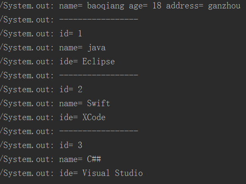This screenshot has width=246, height=184.
Task: Select the 'ide= Eclipse' output line
Action: (x=57, y=61)
